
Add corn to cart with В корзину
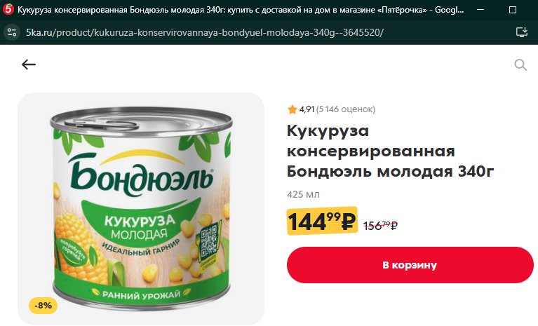pos(410,265)
